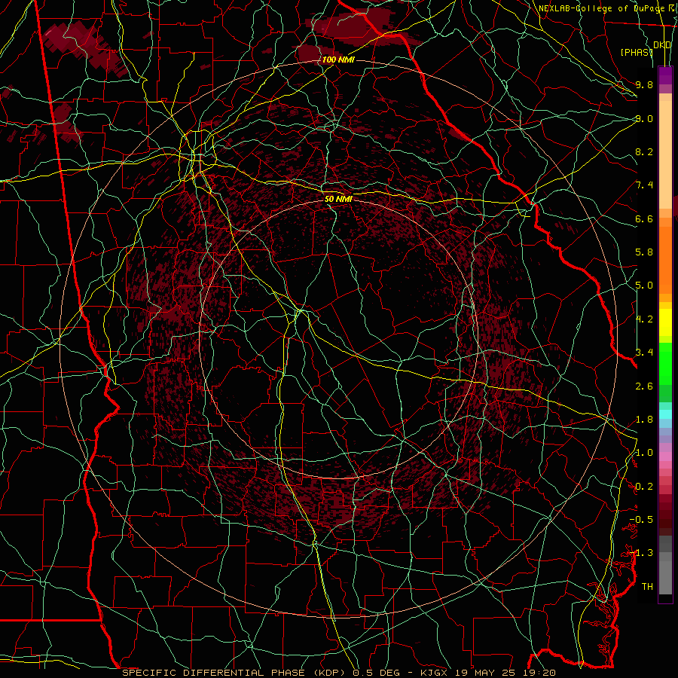Click the 100 NMI range ring label

(x=338, y=60)
